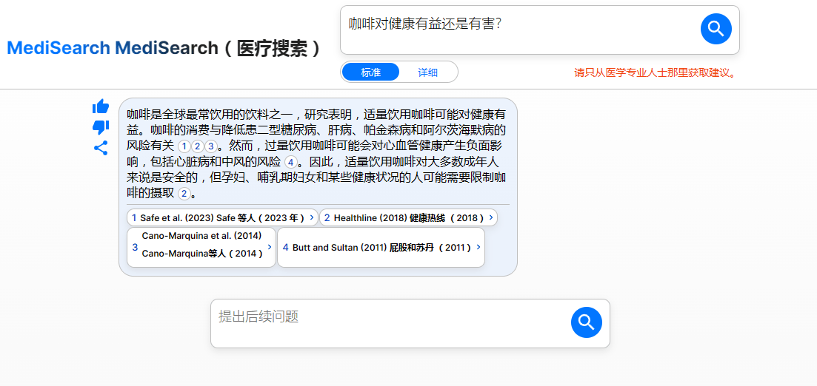
Task: Click the last citation 2 at answer end
Action: click(x=184, y=194)
